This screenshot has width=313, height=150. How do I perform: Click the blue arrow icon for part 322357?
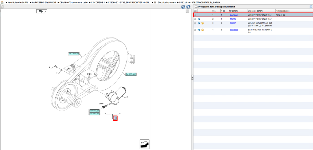[x=199, y=23]
